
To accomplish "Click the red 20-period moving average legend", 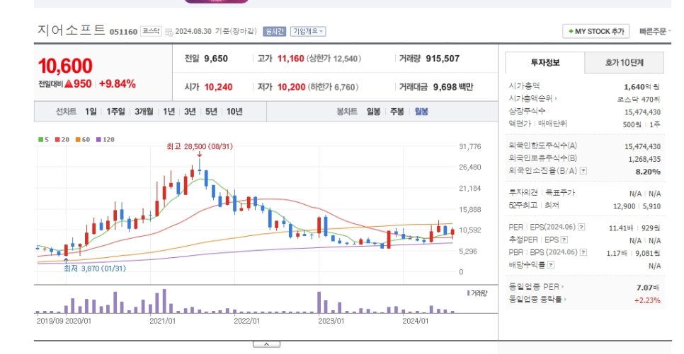I will 62,139.
